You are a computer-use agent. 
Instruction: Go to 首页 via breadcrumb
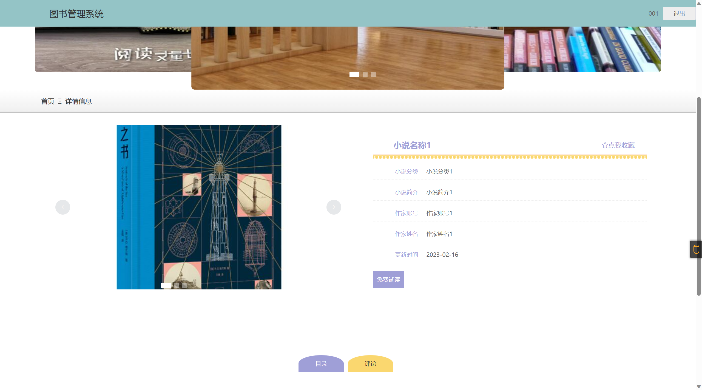click(48, 101)
